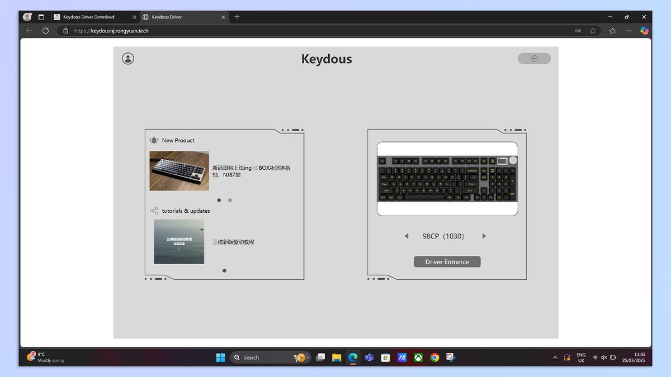Open Copilot from the browser toolbar

coord(644,31)
